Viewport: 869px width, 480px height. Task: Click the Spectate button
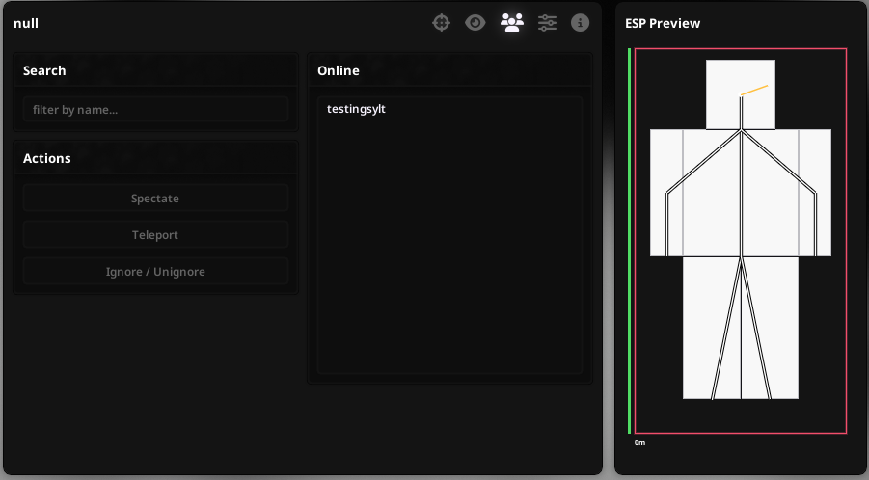(155, 199)
